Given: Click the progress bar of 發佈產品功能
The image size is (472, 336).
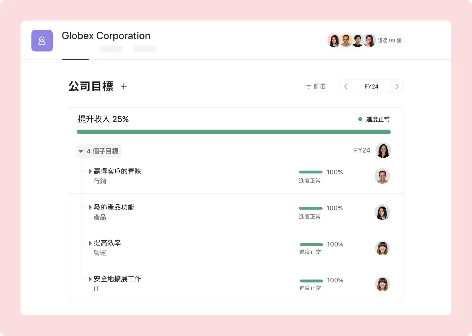Looking at the screenshot, I should [x=311, y=208].
